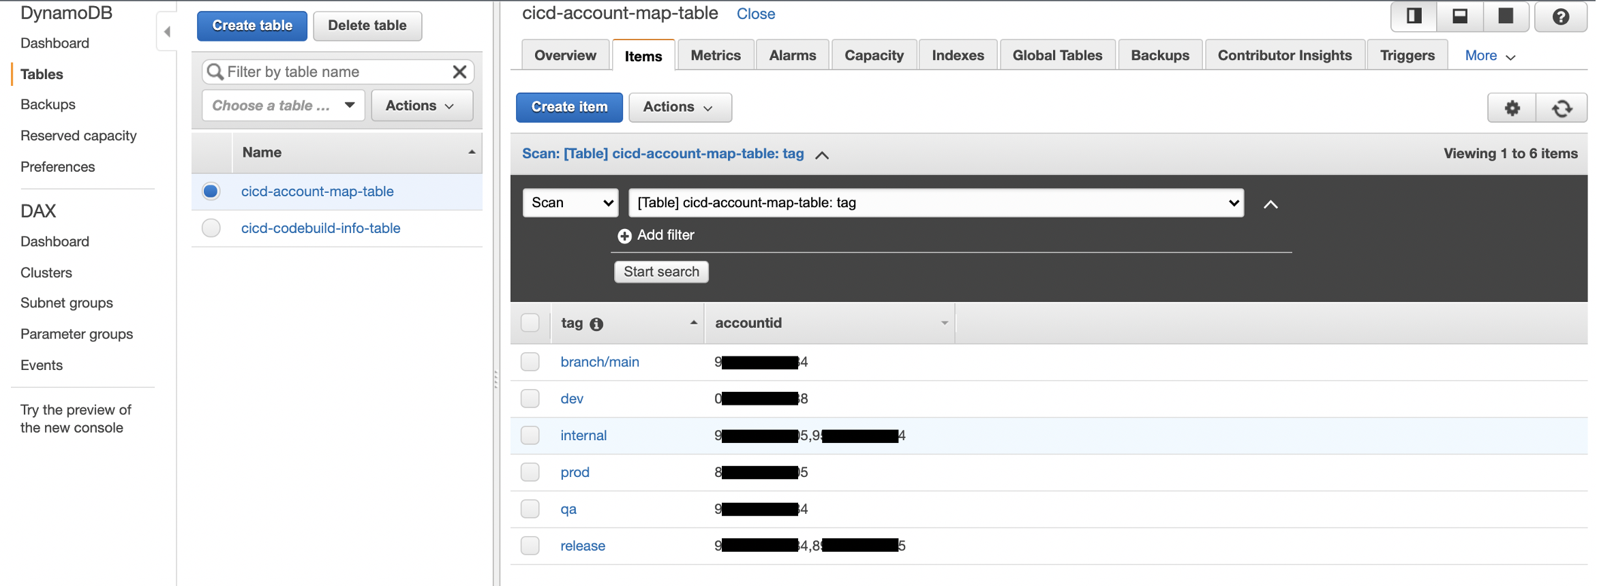
Task: Check the internal row checkbox
Action: 530,435
